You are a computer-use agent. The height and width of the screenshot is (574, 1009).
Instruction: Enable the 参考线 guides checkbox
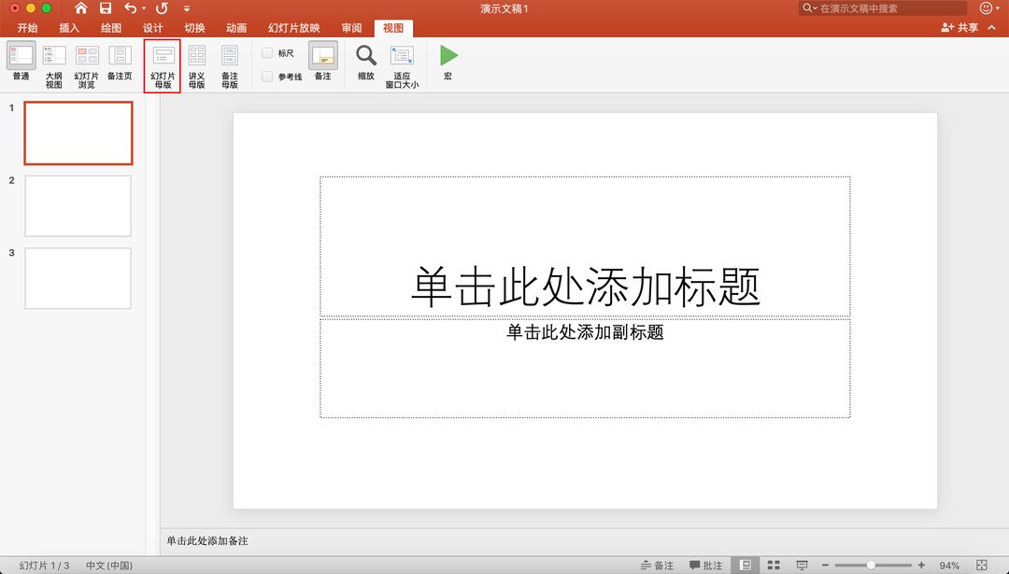(268, 75)
